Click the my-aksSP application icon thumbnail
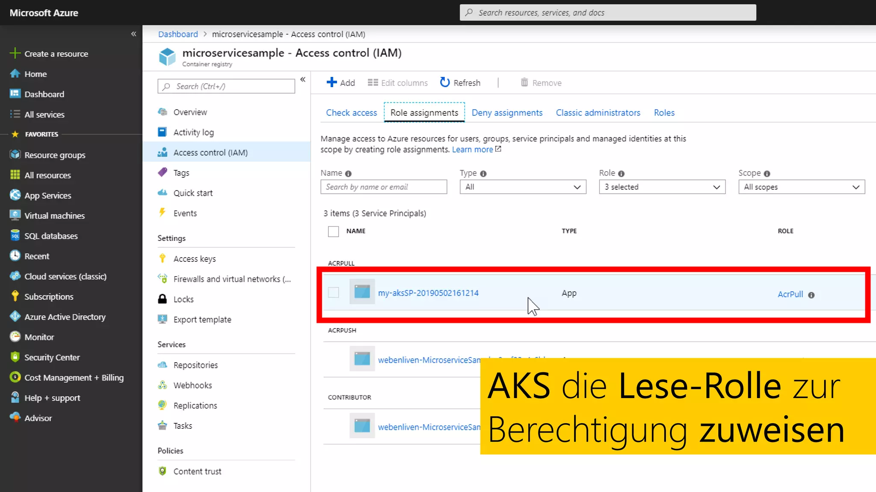Image resolution: width=876 pixels, height=492 pixels. coord(362,292)
